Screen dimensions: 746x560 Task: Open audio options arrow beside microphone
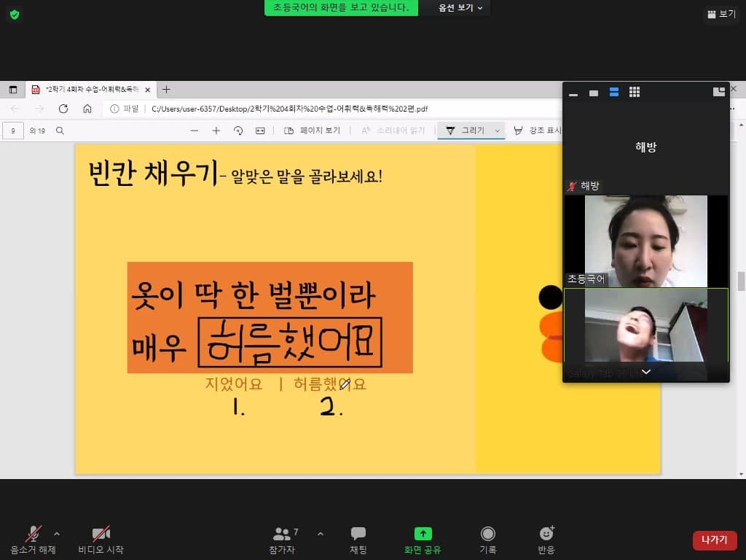coord(57,534)
